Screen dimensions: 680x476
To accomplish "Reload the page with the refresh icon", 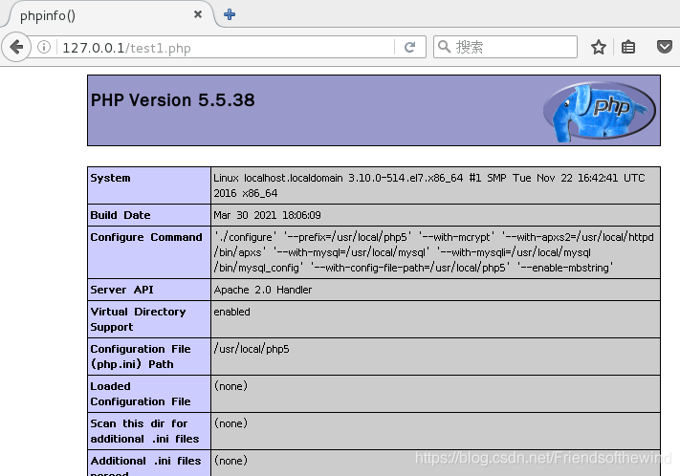I will (x=410, y=47).
